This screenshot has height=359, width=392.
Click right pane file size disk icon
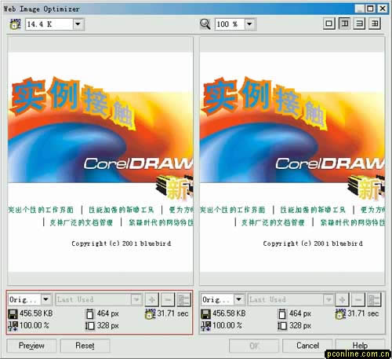pyautogui.click(x=205, y=313)
